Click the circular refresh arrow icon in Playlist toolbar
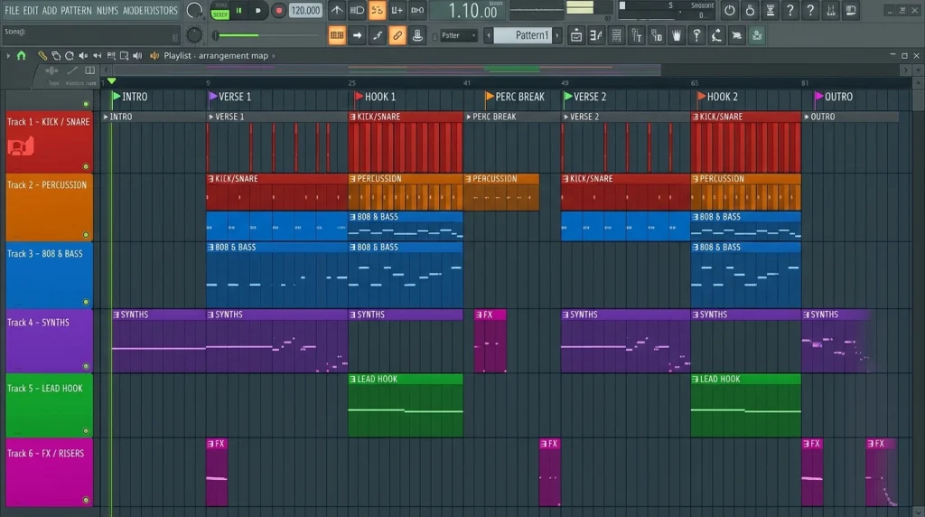Screen dimensions: 925x517 tap(69, 55)
